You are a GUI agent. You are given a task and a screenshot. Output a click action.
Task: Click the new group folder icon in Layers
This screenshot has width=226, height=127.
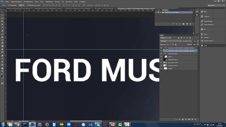pyautogui.click(x=189, y=119)
